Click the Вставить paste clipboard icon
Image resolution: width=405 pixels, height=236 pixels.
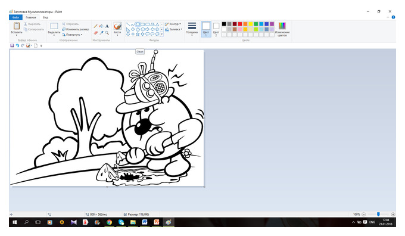17,26
